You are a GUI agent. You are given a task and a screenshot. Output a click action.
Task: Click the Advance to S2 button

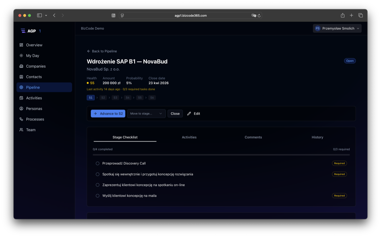coord(108,114)
